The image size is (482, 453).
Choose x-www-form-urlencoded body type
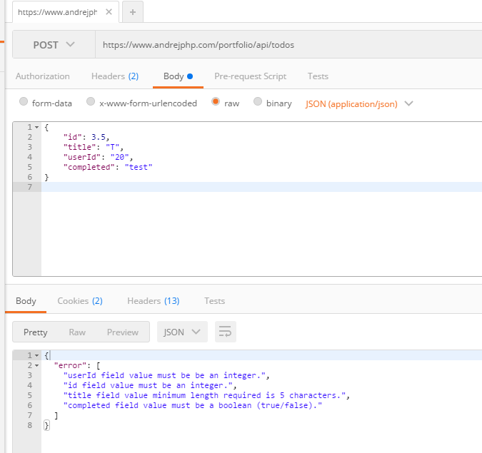click(91, 101)
